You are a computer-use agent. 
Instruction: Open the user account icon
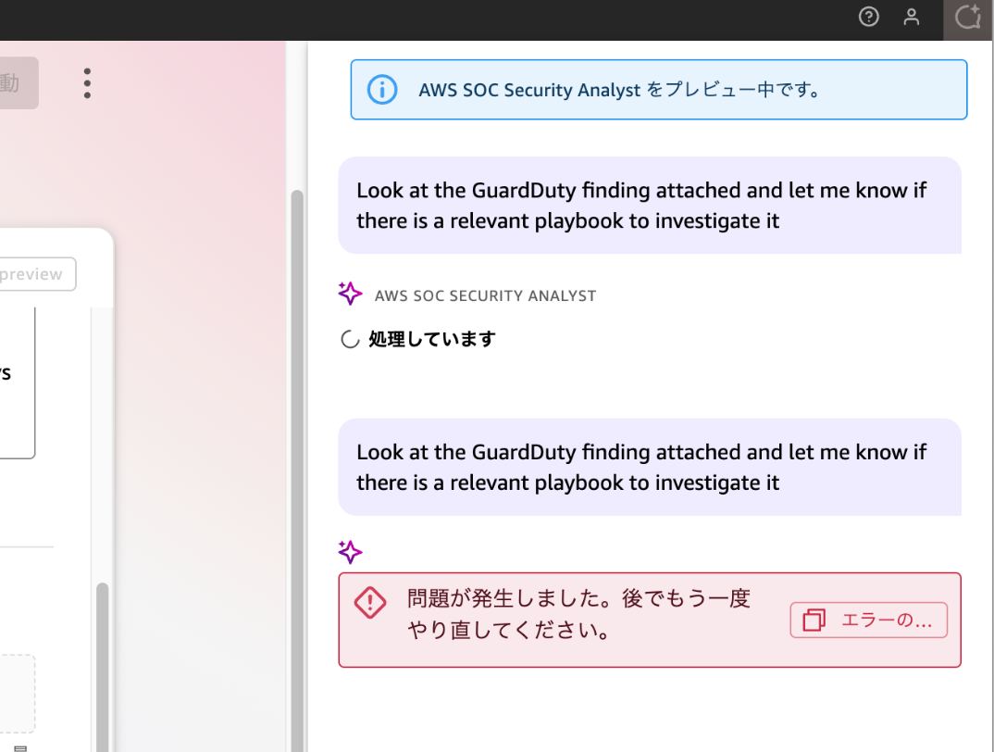pyautogui.click(x=912, y=17)
